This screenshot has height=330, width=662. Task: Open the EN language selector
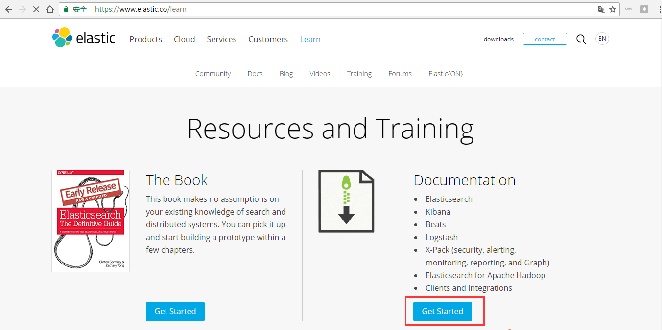point(602,39)
